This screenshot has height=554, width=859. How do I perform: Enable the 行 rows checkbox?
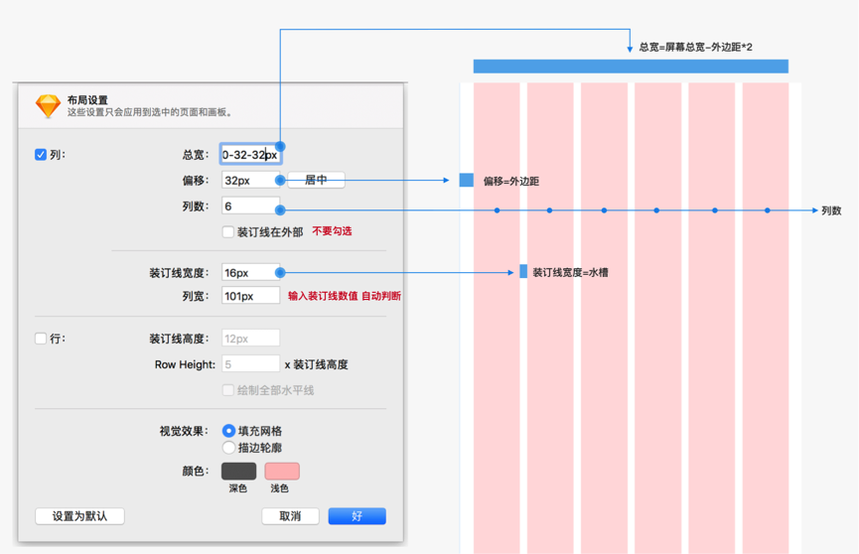coord(41,339)
